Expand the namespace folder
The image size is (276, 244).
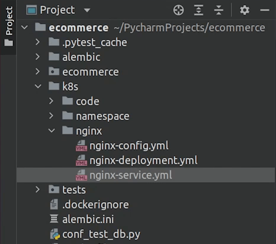52,116
